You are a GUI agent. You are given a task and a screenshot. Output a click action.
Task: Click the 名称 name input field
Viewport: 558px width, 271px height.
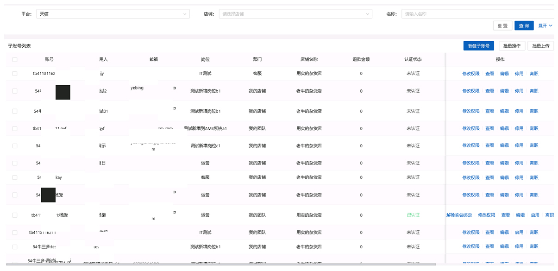(477, 14)
